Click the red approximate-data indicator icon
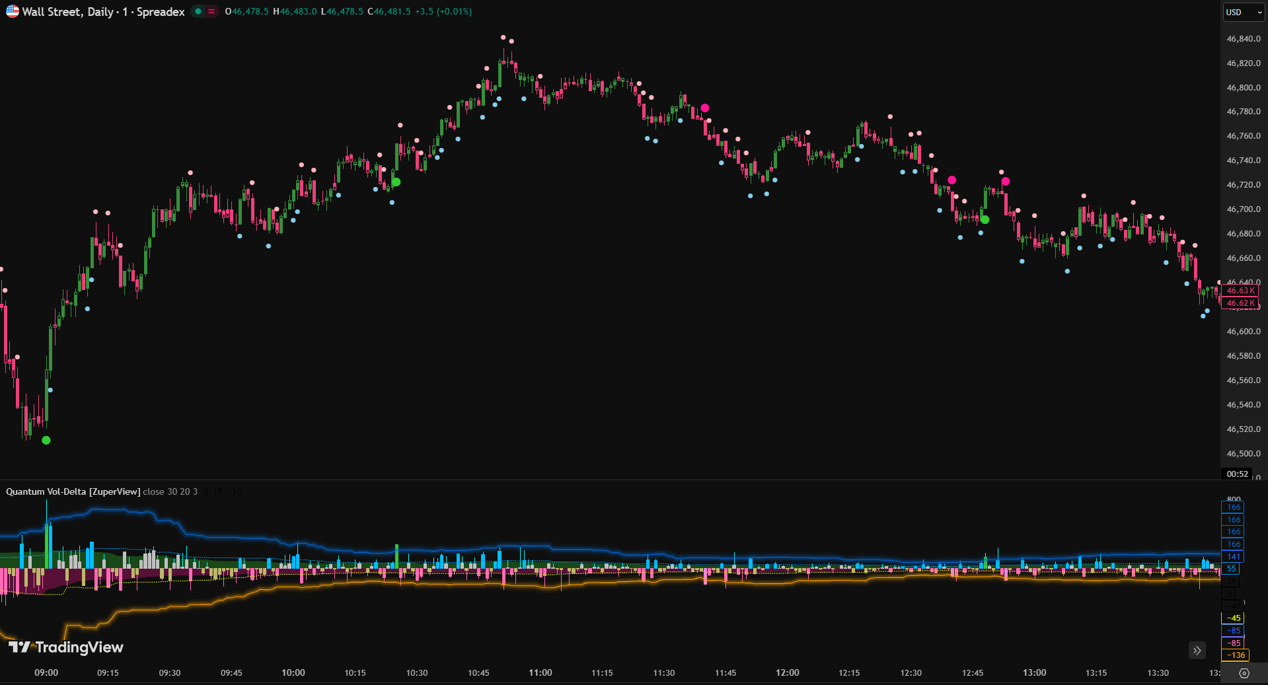 pos(211,11)
